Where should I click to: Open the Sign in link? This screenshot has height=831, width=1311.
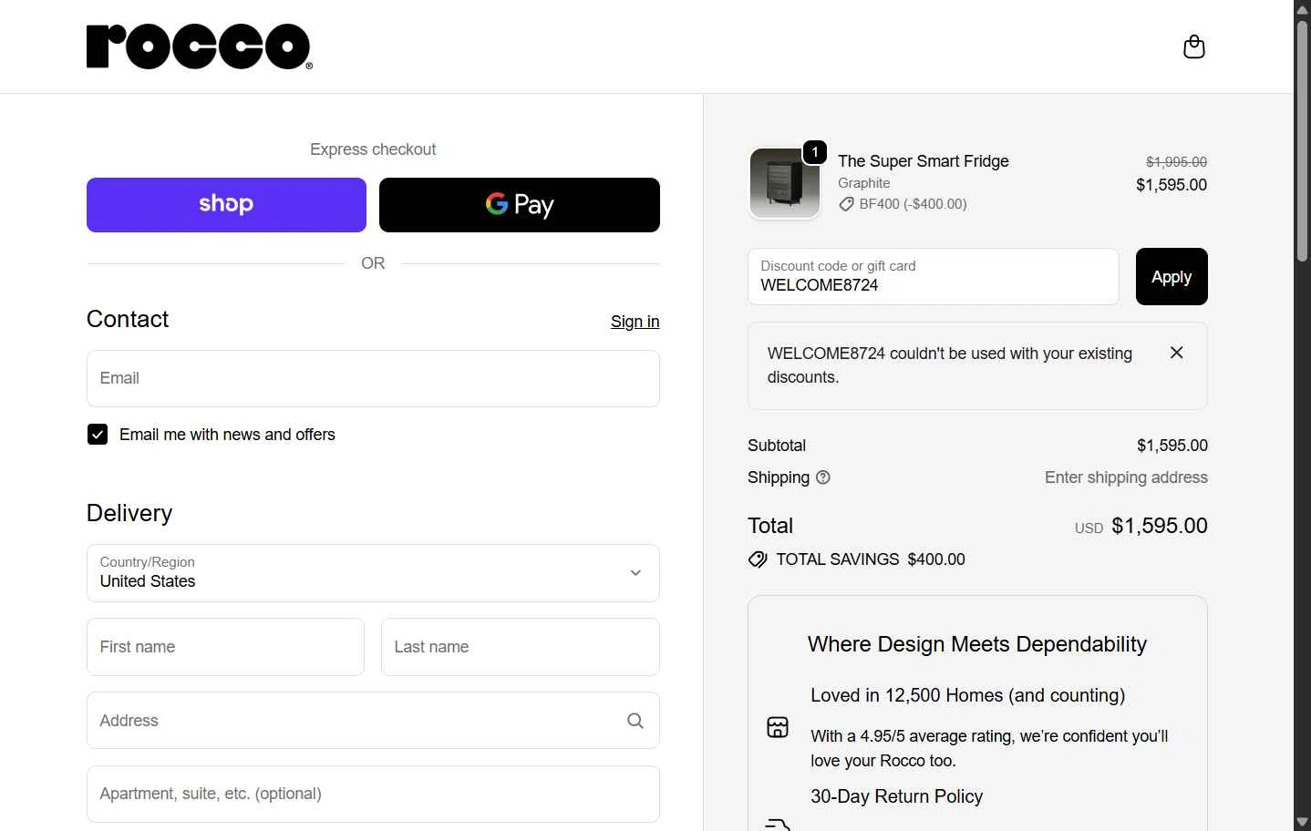[x=635, y=322]
